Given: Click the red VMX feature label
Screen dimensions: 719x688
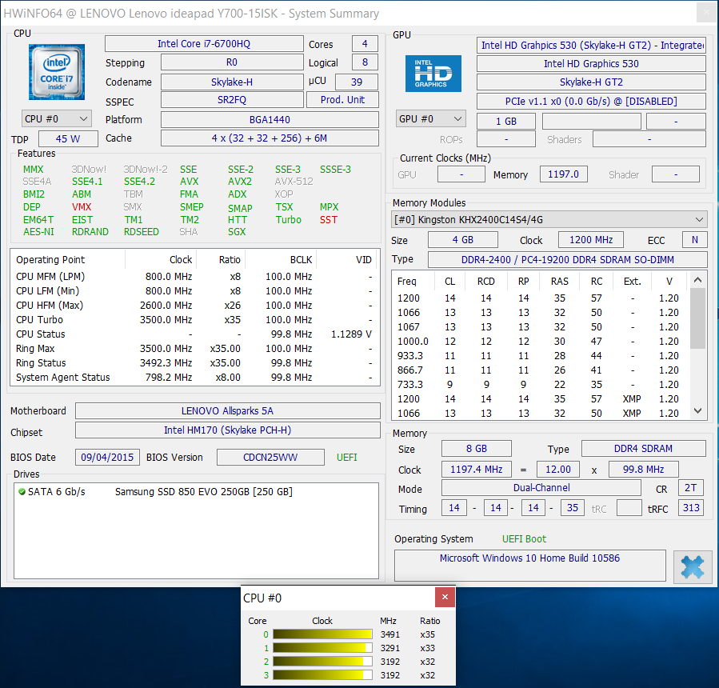Looking at the screenshot, I should coord(82,207).
